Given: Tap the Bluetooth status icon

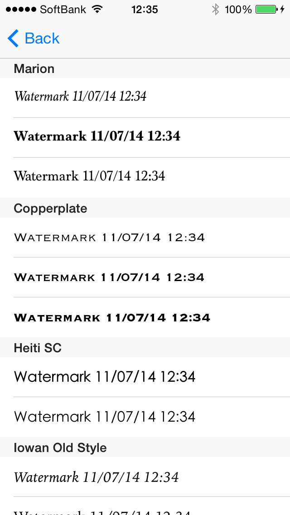Looking at the screenshot, I should (x=216, y=9).
